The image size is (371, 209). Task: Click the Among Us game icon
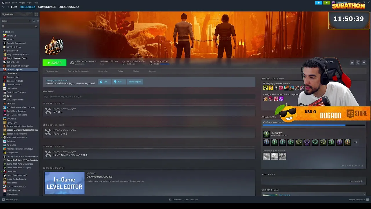(5, 36)
